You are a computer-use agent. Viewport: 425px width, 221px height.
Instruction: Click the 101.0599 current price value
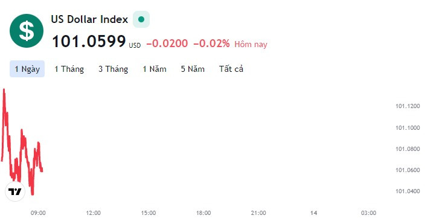pyautogui.click(x=89, y=41)
